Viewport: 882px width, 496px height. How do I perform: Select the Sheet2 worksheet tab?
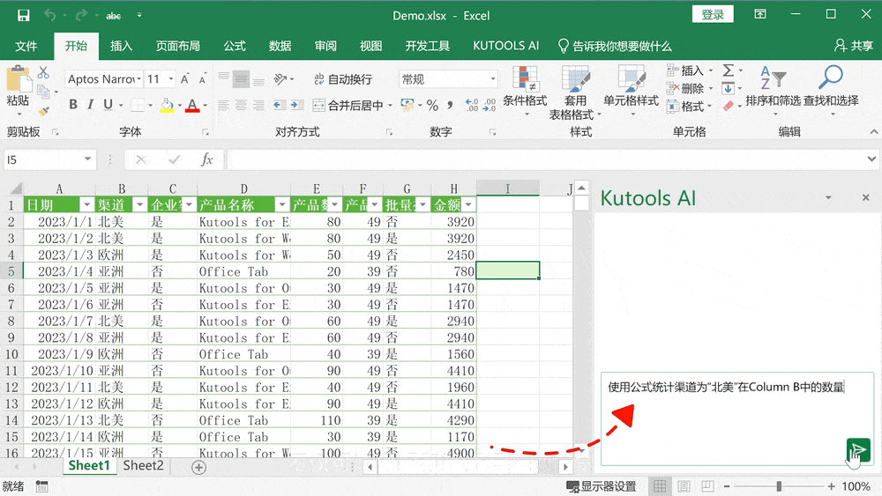tap(143, 466)
